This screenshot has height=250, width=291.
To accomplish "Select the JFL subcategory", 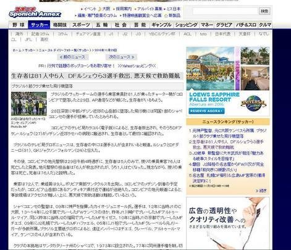I will [28, 40].
